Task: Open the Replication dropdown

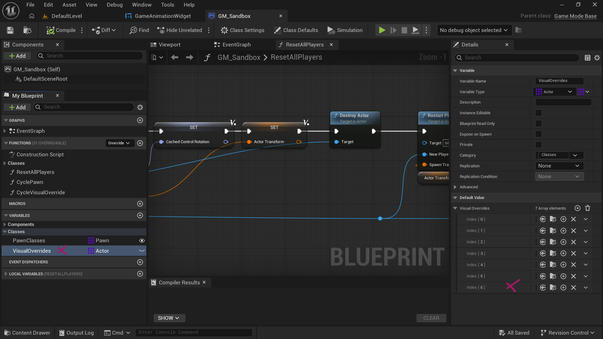Action: coord(559,166)
